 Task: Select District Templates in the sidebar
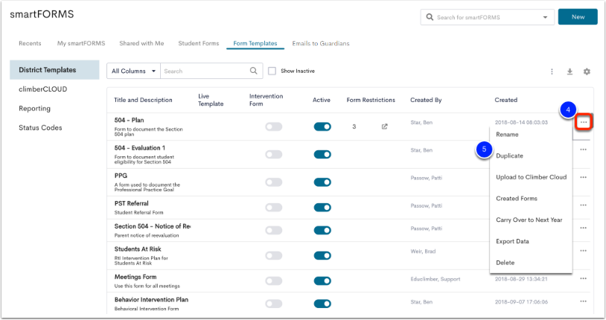[54, 70]
